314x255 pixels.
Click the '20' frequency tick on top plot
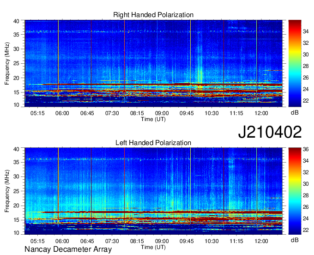(16, 78)
